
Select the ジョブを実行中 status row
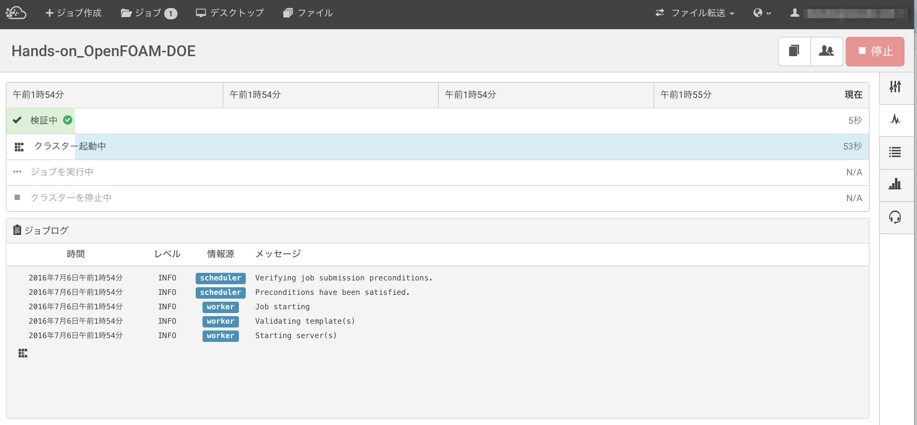[438, 172]
